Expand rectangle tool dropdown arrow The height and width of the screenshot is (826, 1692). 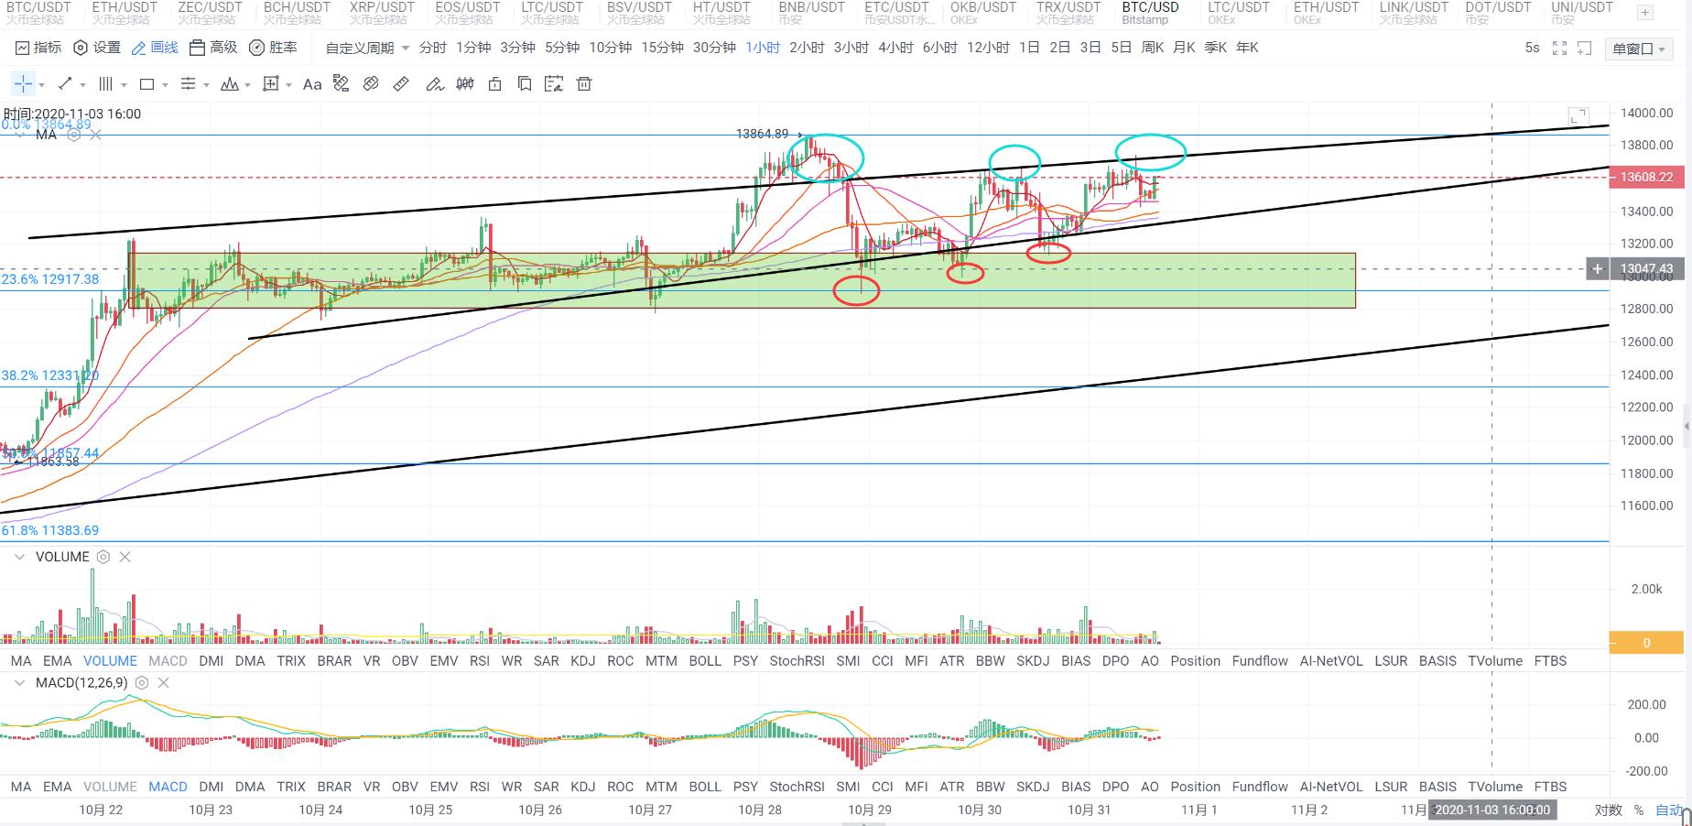coord(165,85)
